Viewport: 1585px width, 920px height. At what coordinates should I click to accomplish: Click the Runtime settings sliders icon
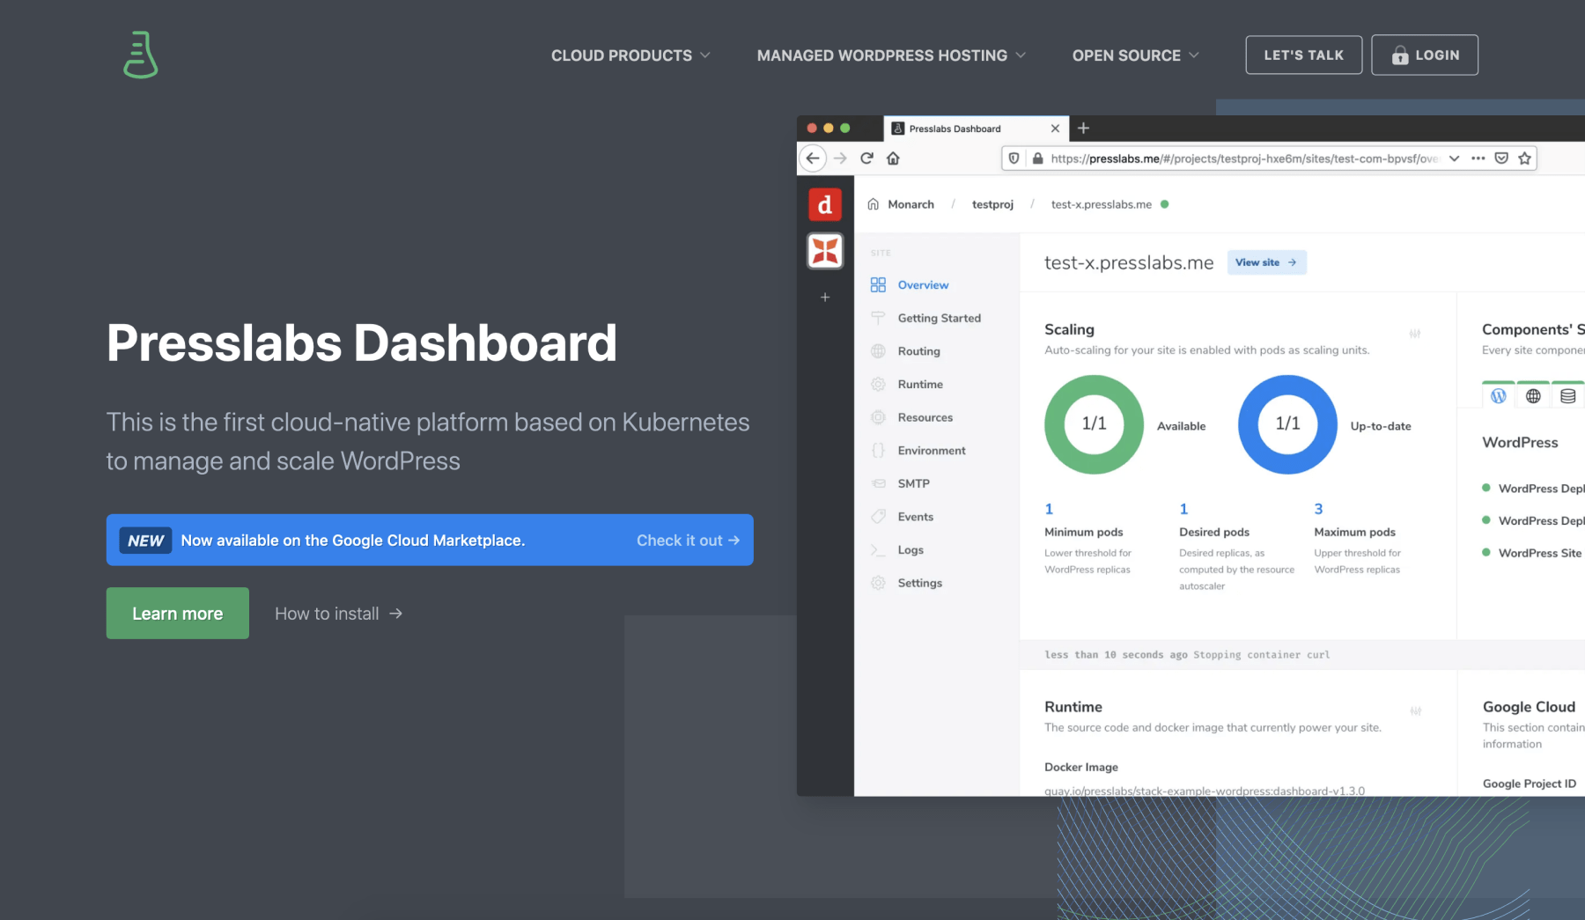pyautogui.click(x=1416, y=711)
